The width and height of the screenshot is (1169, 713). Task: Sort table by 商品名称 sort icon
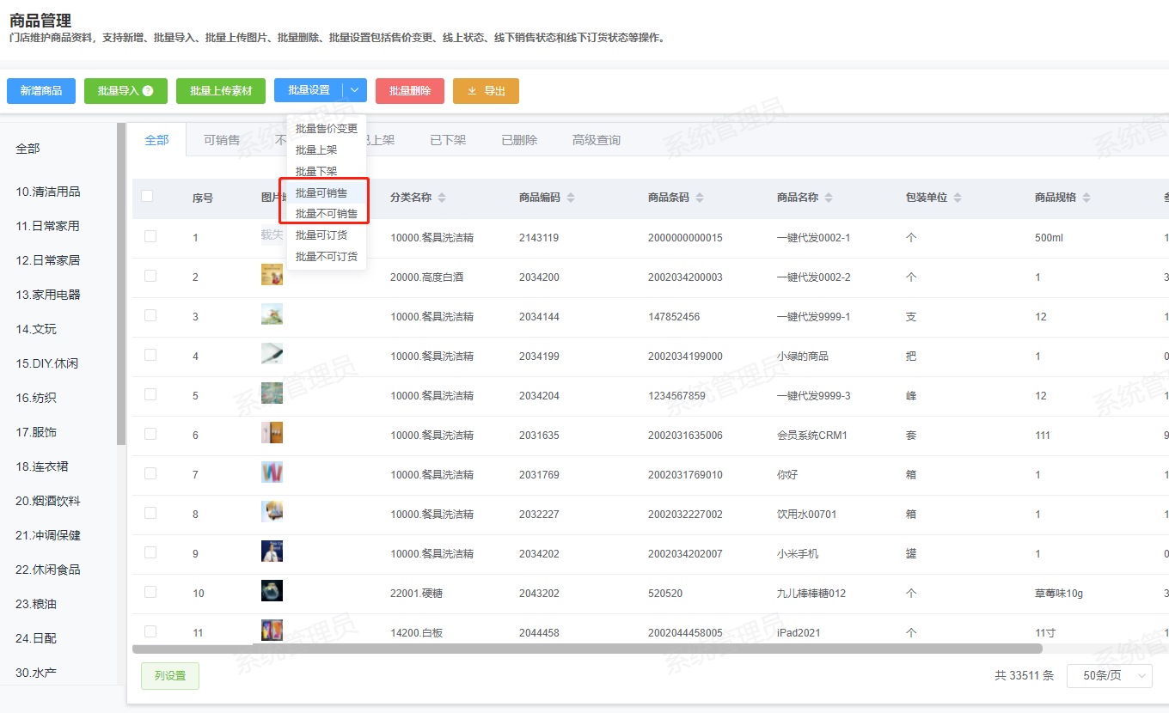coord(829,198)
